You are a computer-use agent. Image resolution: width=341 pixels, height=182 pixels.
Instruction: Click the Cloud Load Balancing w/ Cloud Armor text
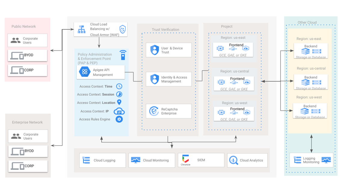tap(105, 29)
